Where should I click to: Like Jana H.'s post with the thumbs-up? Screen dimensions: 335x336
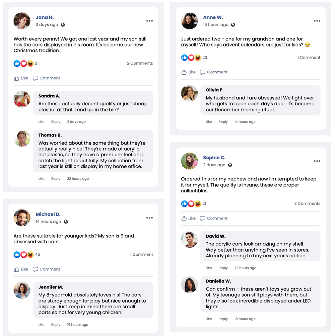click(21, 78)
